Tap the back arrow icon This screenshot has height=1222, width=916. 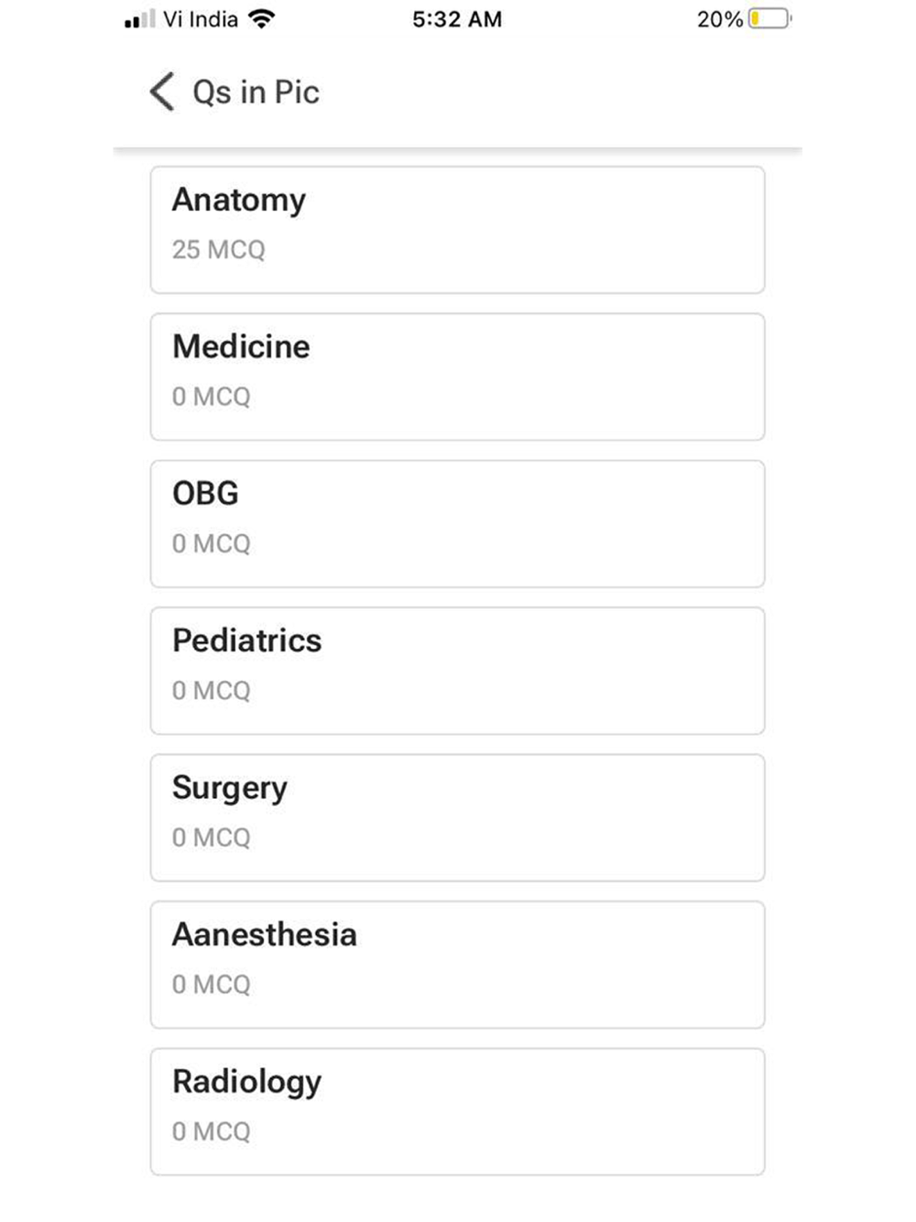[161, 93]
